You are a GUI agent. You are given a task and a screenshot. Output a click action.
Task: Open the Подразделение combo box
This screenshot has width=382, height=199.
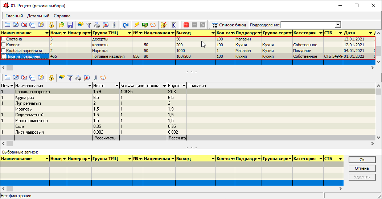338,25
